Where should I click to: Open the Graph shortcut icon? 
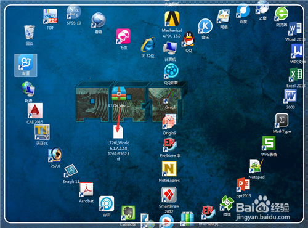point(171,96)
